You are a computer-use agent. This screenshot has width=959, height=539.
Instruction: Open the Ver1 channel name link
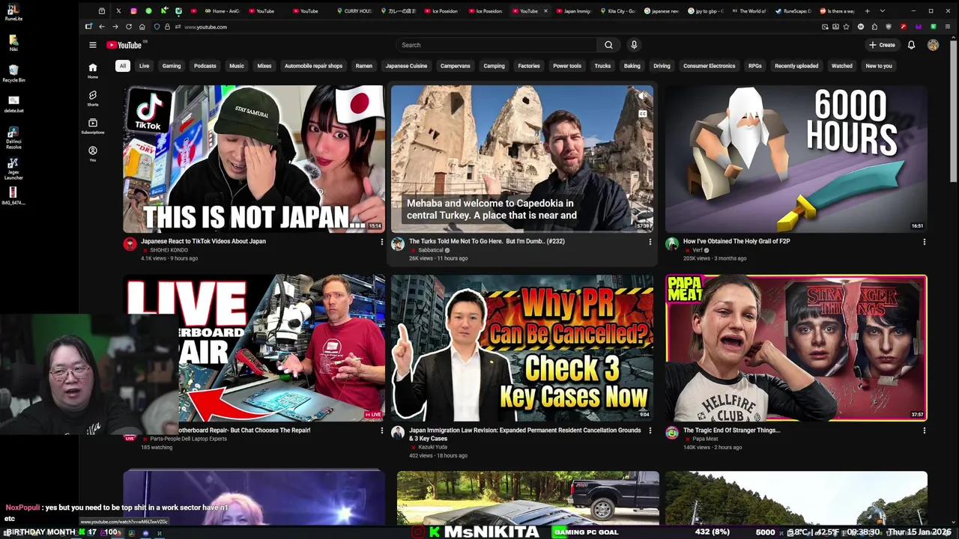coord(698,250)
